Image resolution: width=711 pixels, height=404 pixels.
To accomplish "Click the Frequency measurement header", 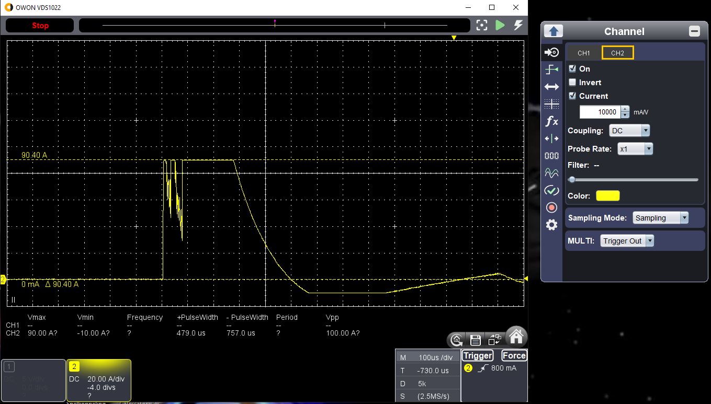I will tap(145, 317).
